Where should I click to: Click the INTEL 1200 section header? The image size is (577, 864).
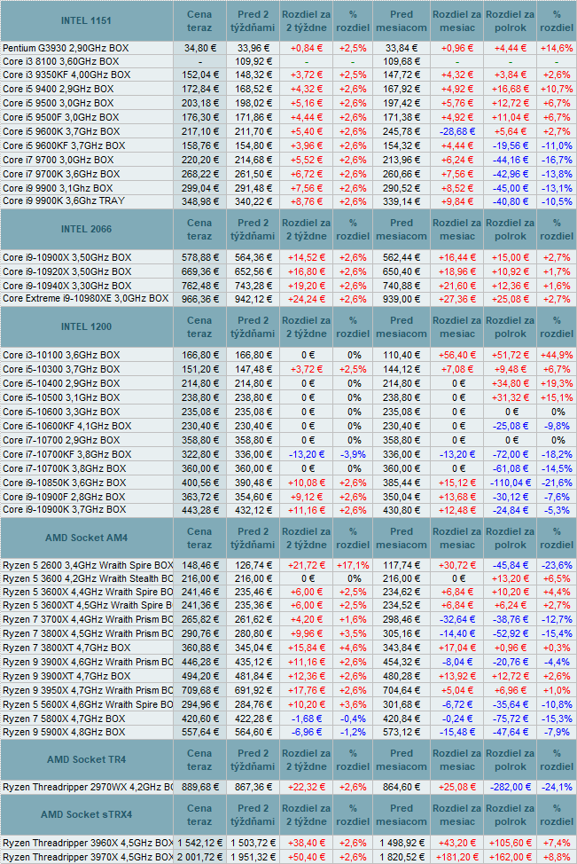pos(86,326)
